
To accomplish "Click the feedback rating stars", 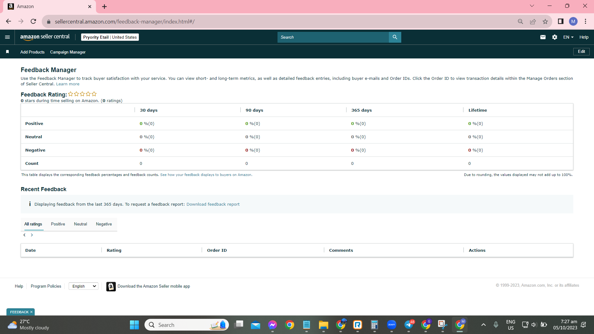I will (82, 94).
